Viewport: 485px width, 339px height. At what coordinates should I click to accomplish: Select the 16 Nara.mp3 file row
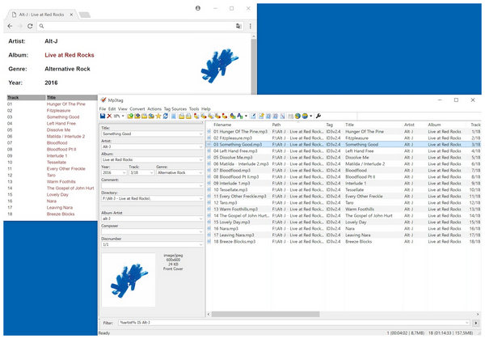pos(344,228)
